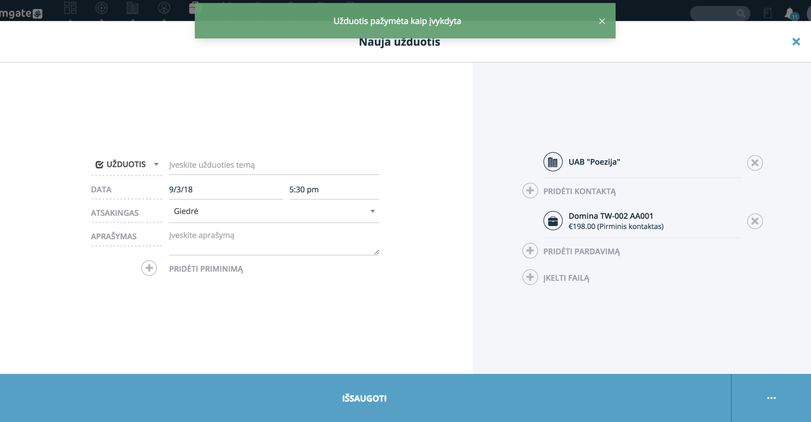Click the ĮKELTI FAILĄ link

[566, 278]
